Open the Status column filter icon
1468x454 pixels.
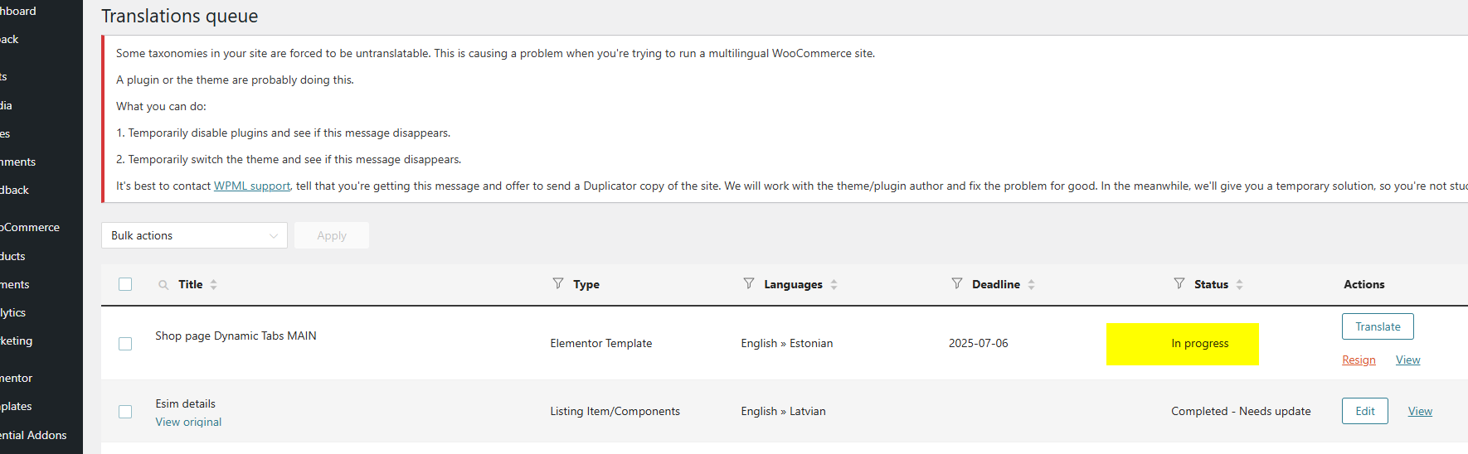pyautogui.click(x=1179, y=283)
